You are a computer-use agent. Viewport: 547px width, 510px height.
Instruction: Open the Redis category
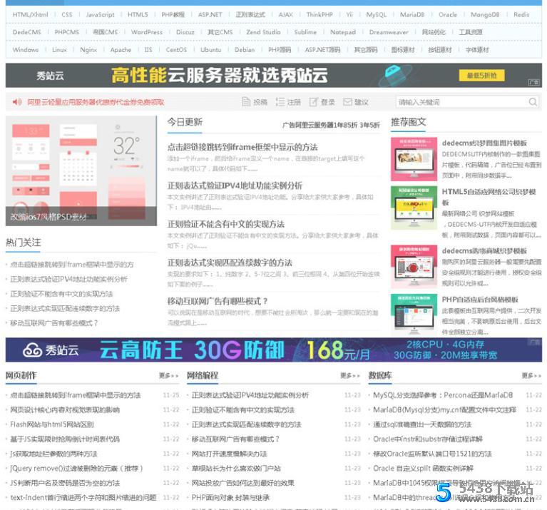pos(521,15)
